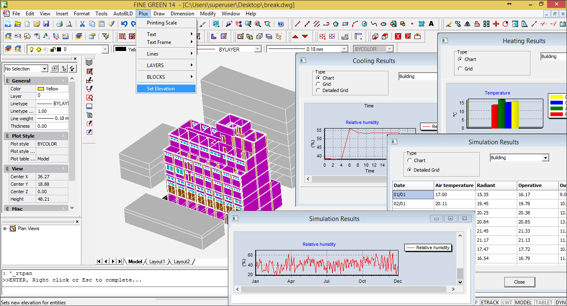Click the Yellow color swatch in General
Screen dimensions: 567x306
pos(41,89)
